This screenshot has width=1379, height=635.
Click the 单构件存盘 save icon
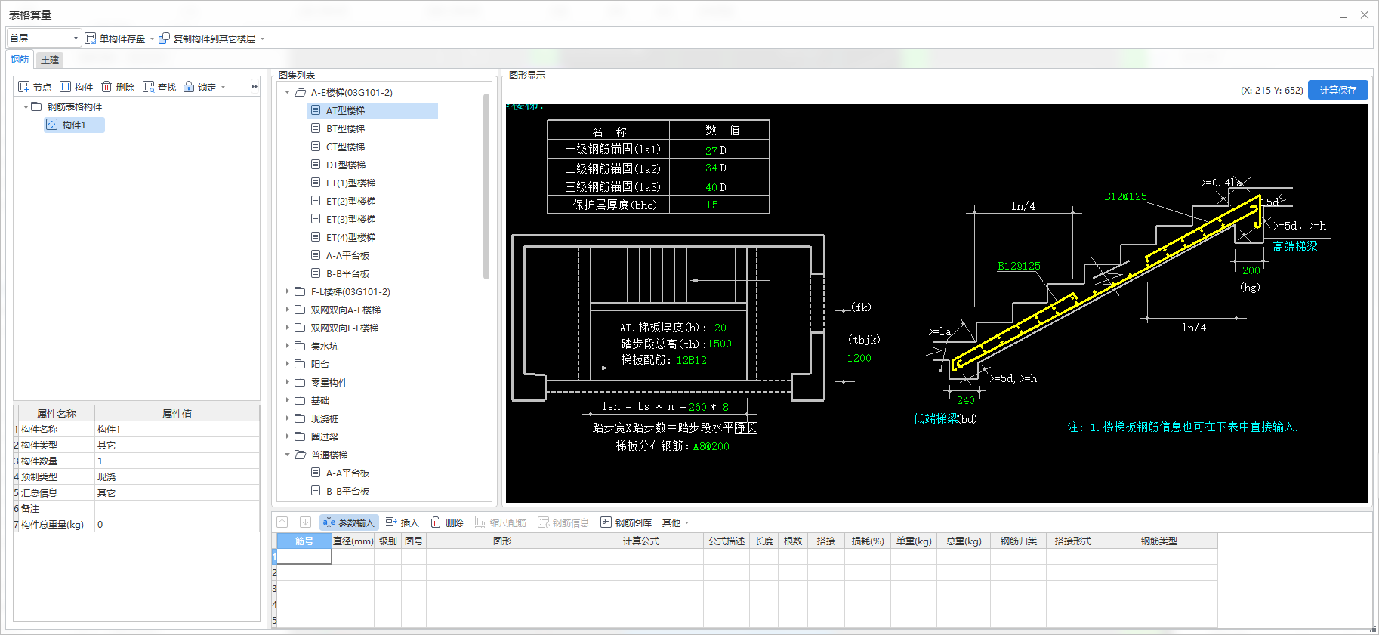(91, 39)
